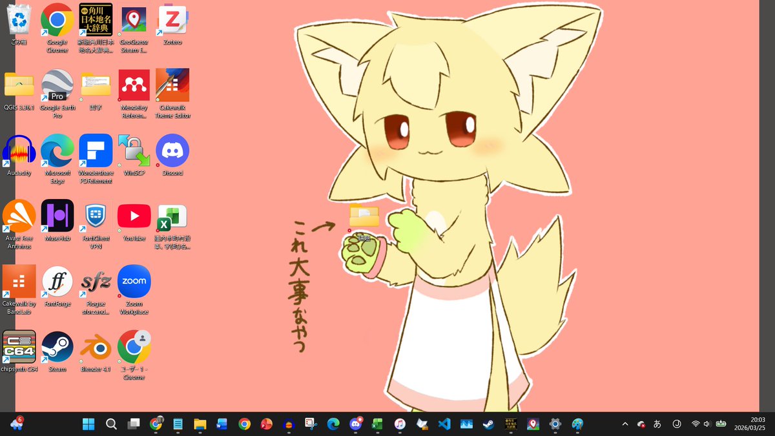Launch Steam from the taskbar

[489, 424]
